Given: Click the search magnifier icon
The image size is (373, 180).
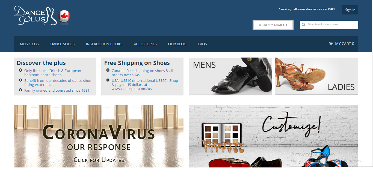Looking at the screenshot, I should pos(303,25).
